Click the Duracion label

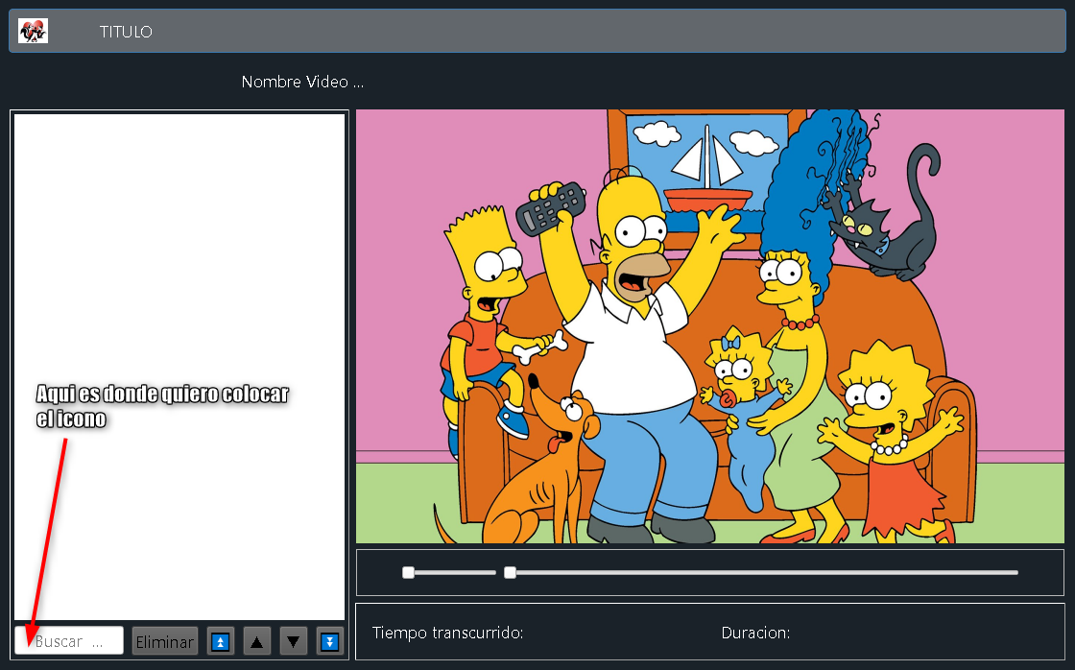pyautogui.click(x=755, y=633)
